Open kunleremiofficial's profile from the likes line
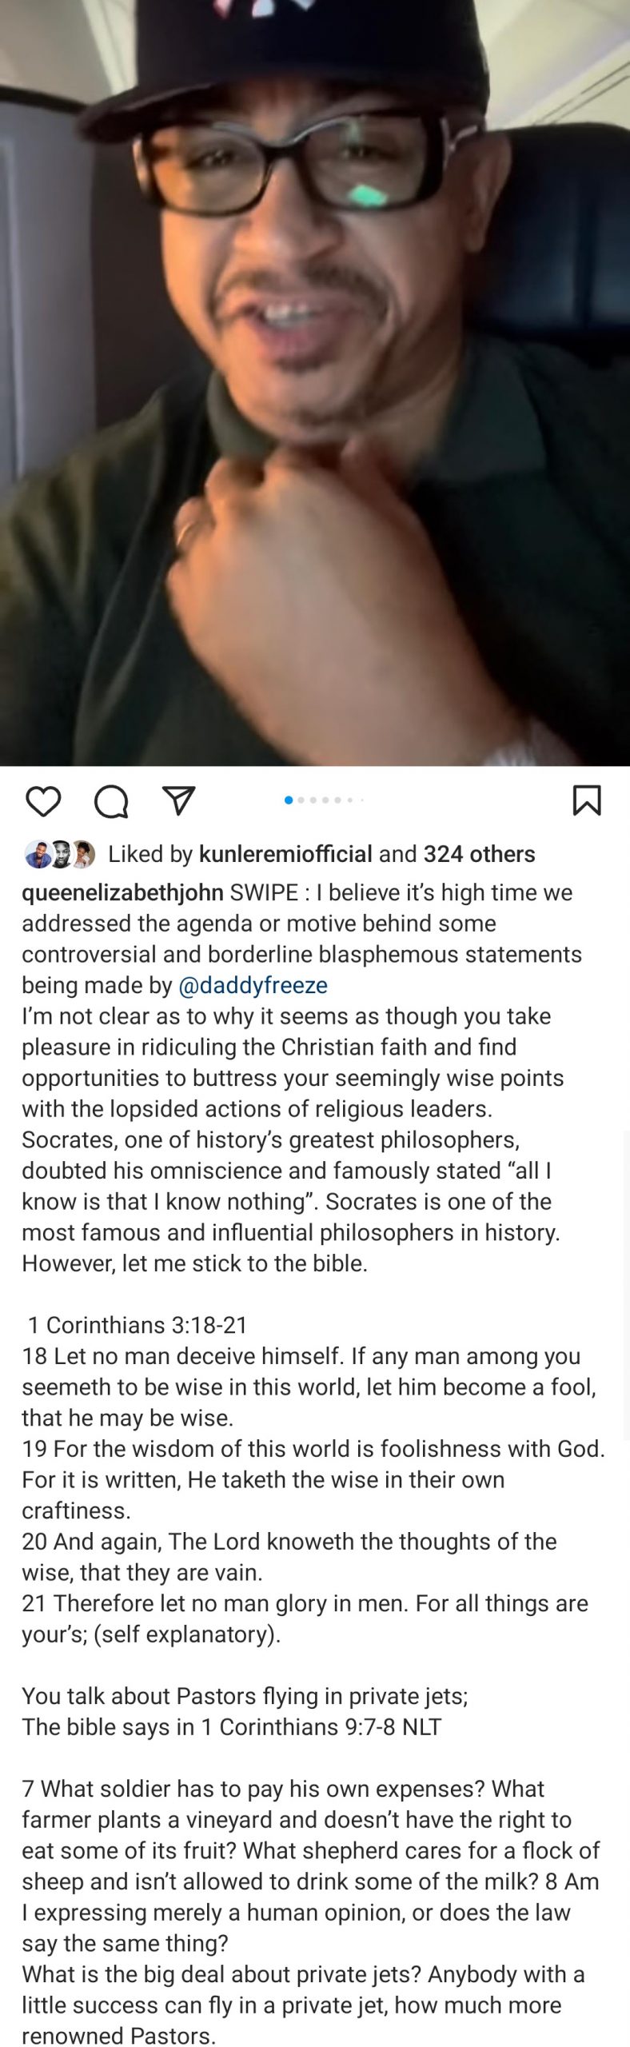 pos(285,854)
